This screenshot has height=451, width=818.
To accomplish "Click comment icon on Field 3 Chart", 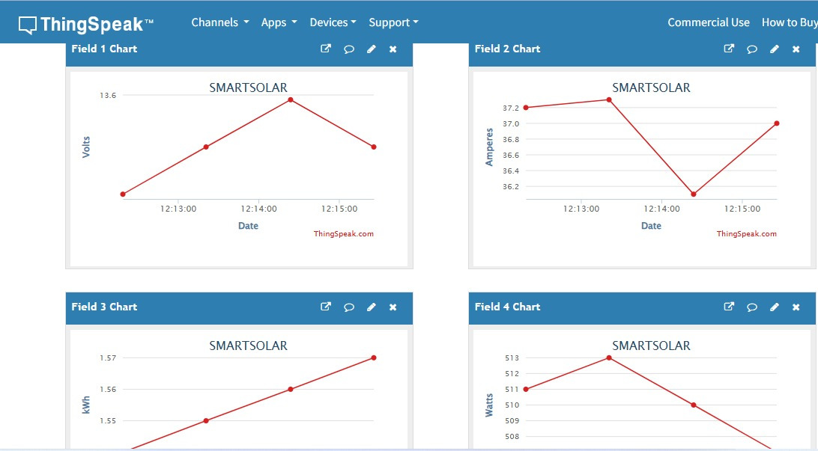I will coord(348,307).
